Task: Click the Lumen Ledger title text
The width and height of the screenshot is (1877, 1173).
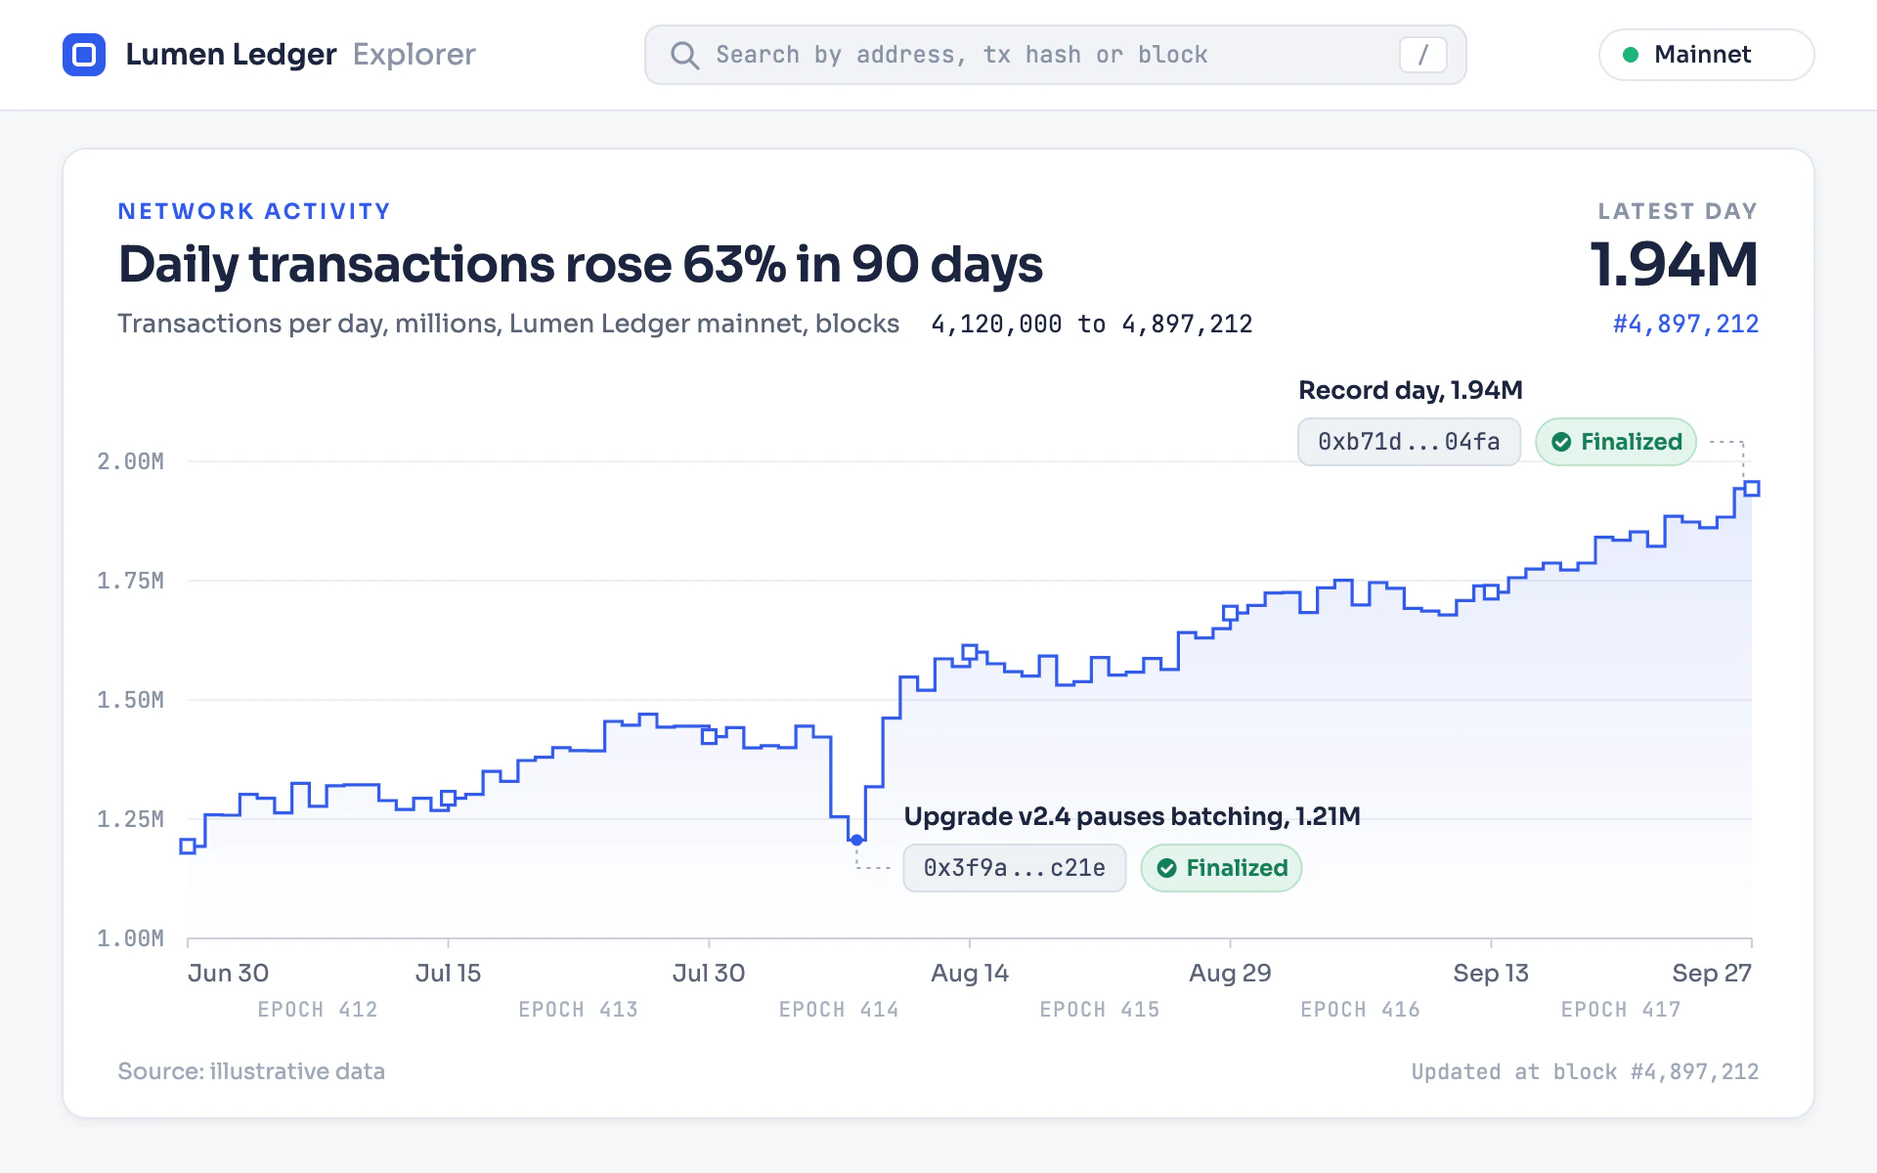Action: [x=231, y=55]
